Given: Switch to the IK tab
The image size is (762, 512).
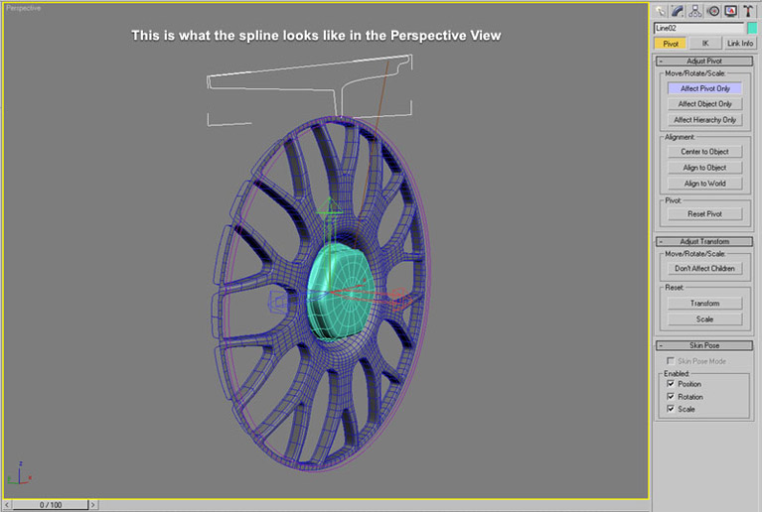Looking at the screenshot, I should [x=704, y=44].
